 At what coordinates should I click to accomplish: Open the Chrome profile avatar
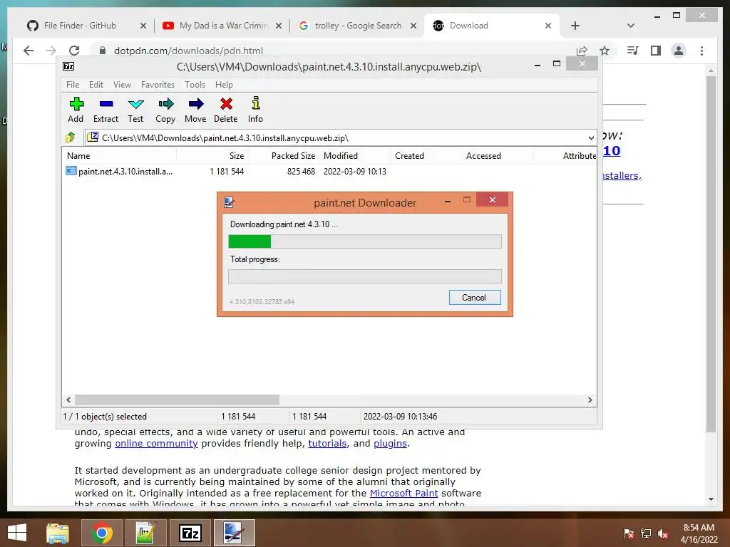[679, 51]
